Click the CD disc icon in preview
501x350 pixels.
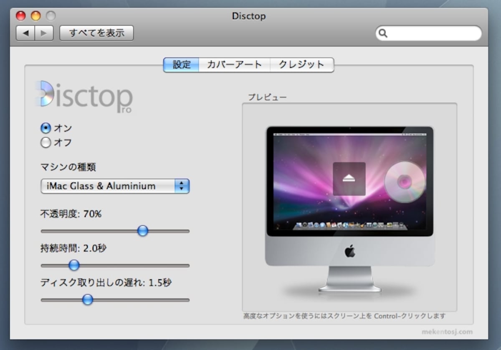tap(405, 182)
